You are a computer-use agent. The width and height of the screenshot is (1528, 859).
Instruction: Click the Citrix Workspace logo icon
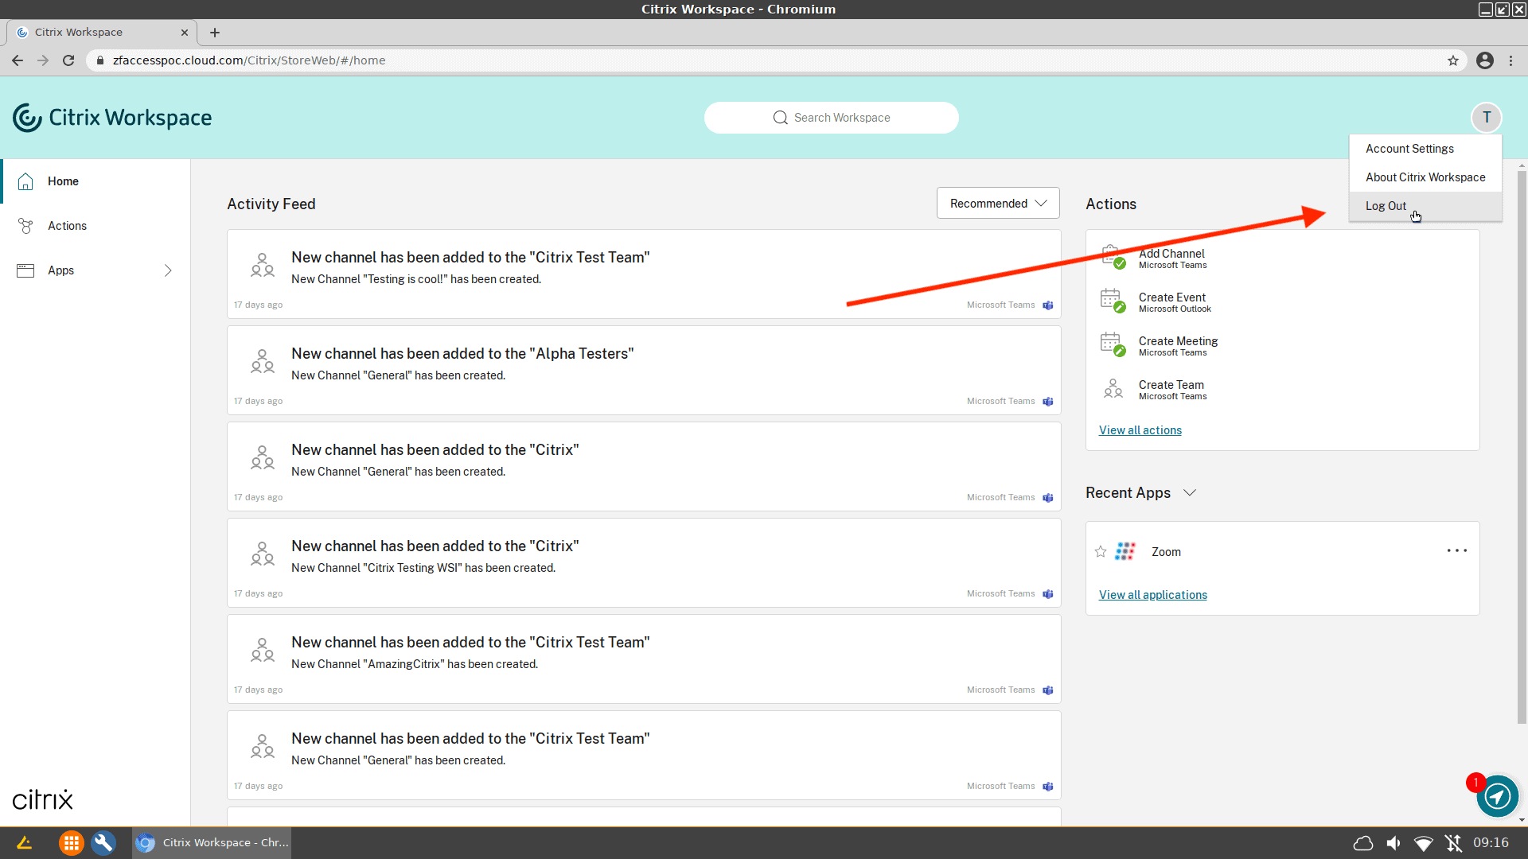click(27, 118)
